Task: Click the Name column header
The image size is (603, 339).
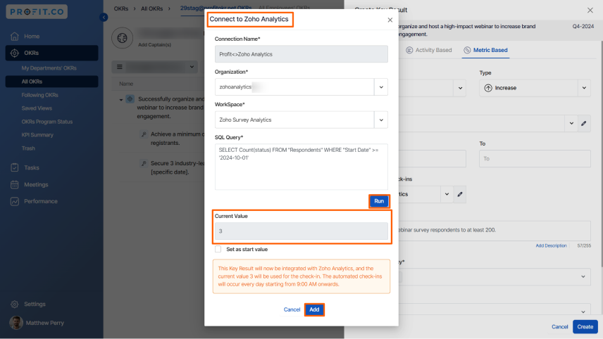Action: pyautogui.click(x=126, y=84)
